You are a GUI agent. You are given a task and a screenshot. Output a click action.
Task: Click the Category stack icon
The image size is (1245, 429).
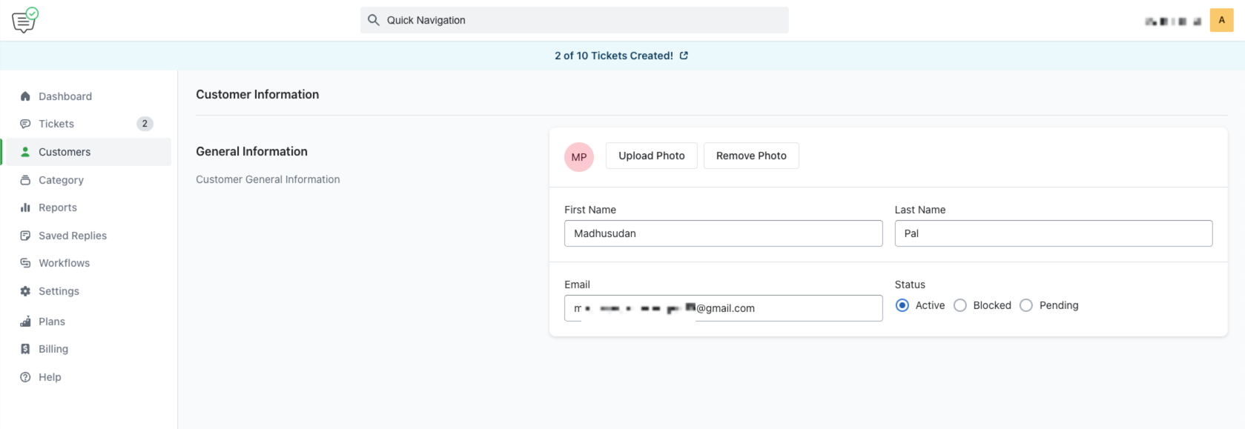pos(25,180)
